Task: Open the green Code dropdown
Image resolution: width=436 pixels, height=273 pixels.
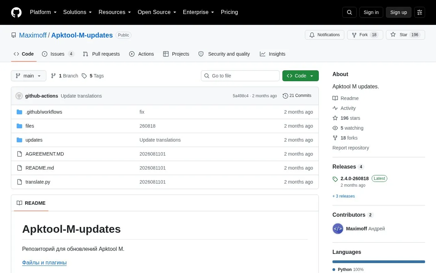Action: 300,76
